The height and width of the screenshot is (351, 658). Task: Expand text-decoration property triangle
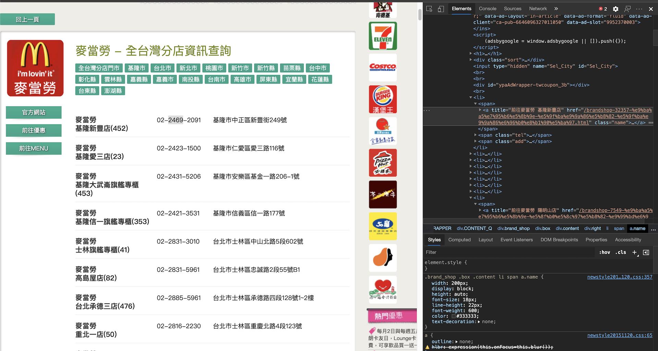coord(479,322)
